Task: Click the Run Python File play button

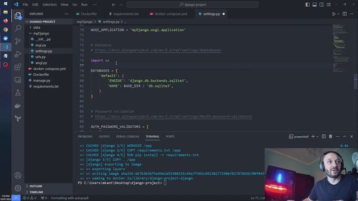Action: click(x=334, y=14)
